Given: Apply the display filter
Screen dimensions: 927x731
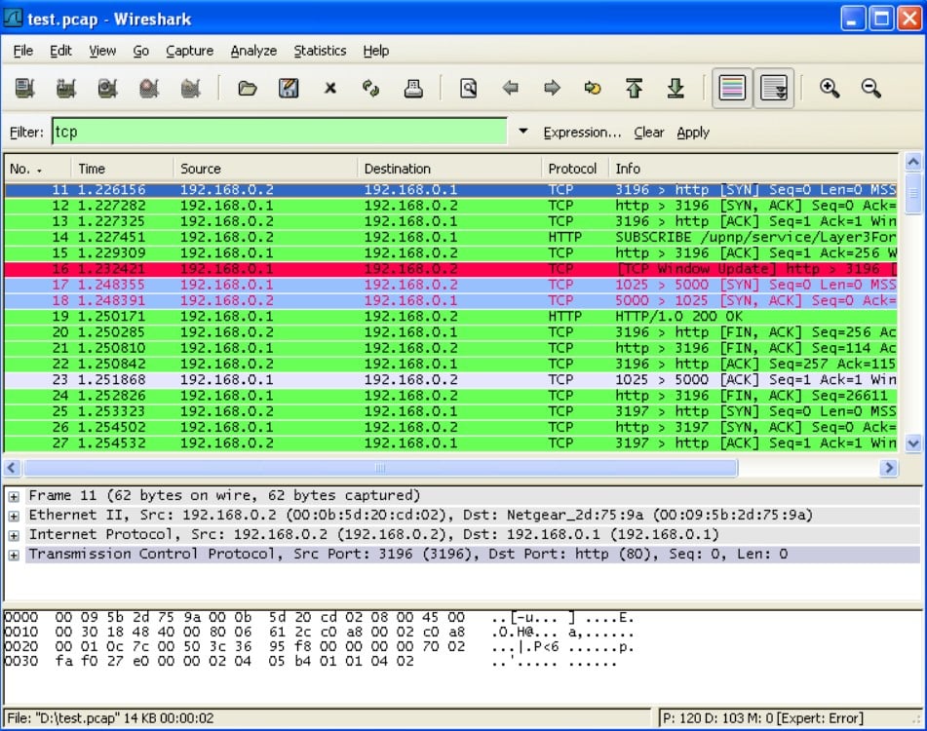Looking at the screenshot, I should [x=693, y=133].
